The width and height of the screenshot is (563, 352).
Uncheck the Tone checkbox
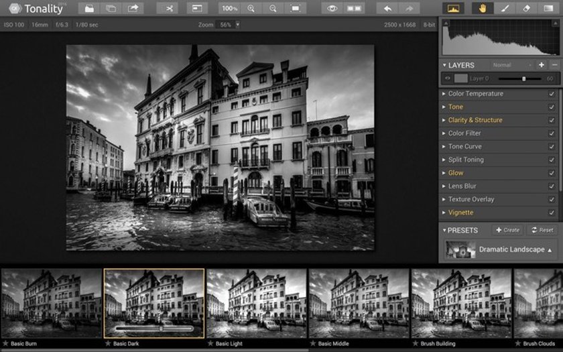(x=552, y=107)
